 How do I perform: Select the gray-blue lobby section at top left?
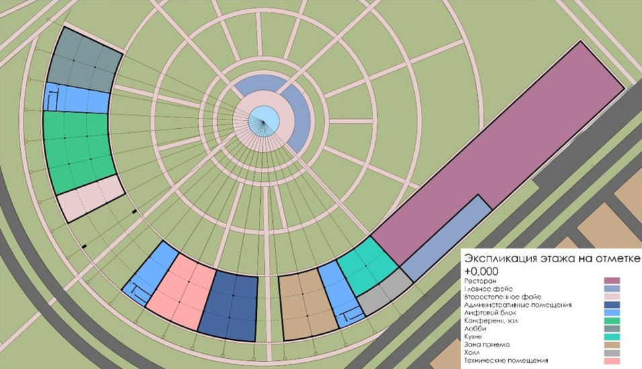[x=82, y=60]
